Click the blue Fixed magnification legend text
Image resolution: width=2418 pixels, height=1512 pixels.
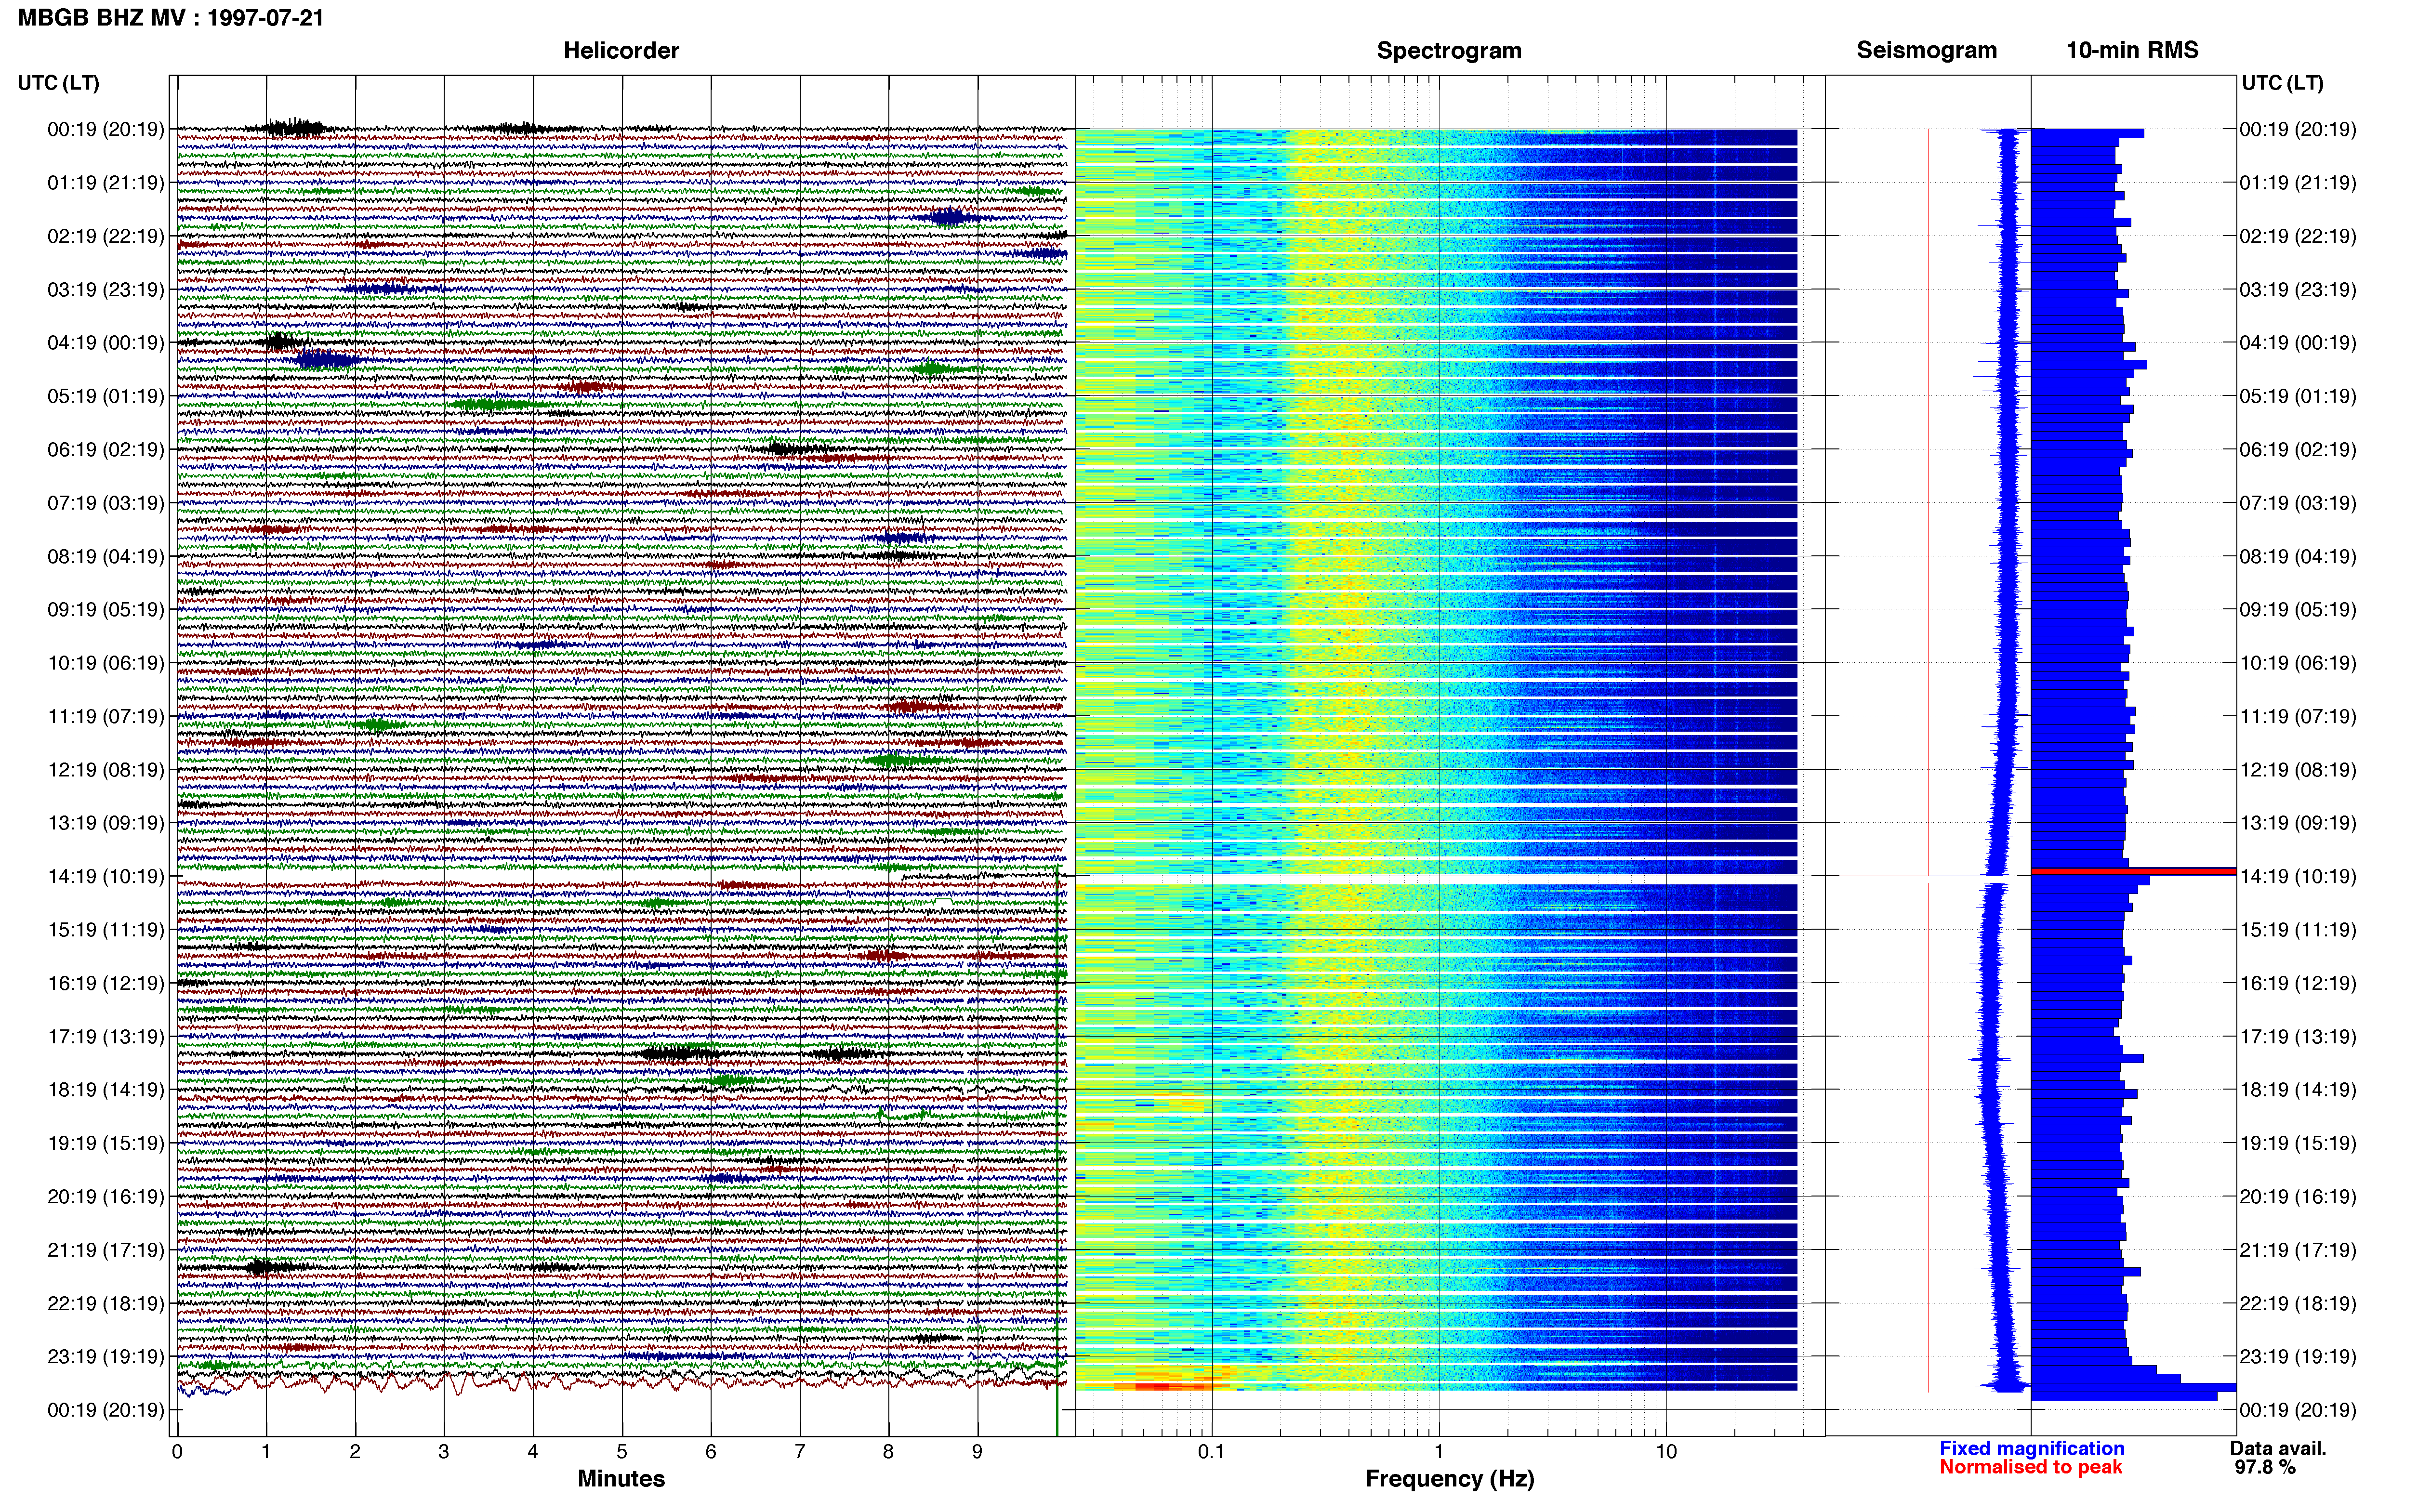[x=2031, y=1448]
